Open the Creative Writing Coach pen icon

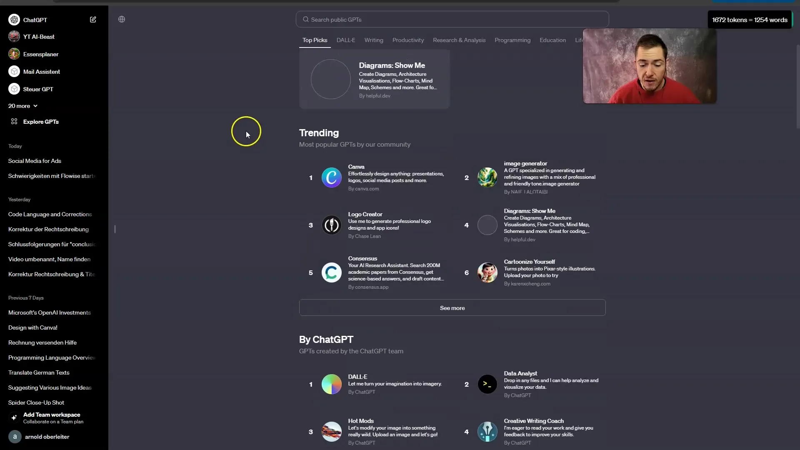(x=487, y=432)
